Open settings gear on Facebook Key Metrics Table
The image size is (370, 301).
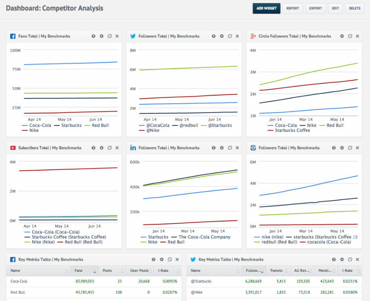pyautogui.click(x=162, y=259)
